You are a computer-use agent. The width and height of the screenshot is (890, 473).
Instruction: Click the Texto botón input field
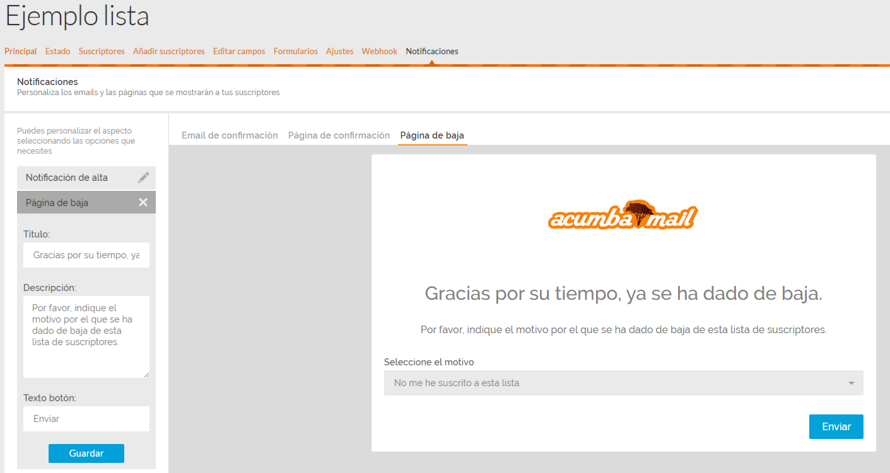[x=86, y=419]
